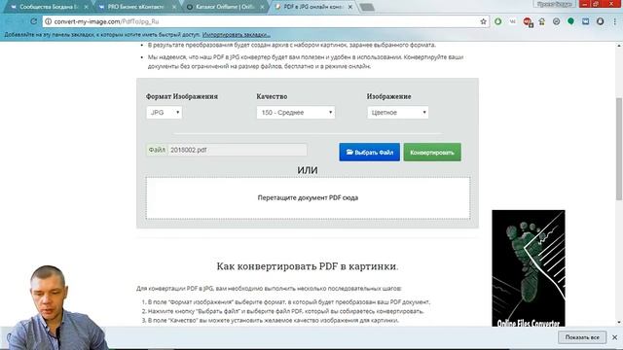Viewport: 623px width, 350px height.
Task: Open the solid green dot extension
Action: (x=571, y=21)
